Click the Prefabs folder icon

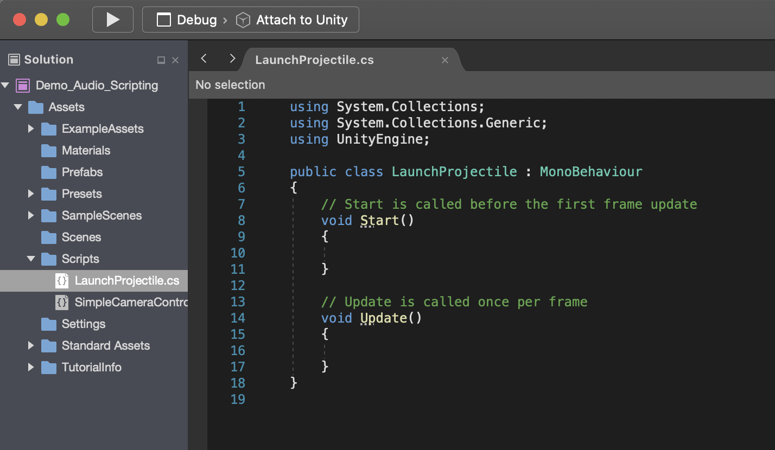coord(49,172)
